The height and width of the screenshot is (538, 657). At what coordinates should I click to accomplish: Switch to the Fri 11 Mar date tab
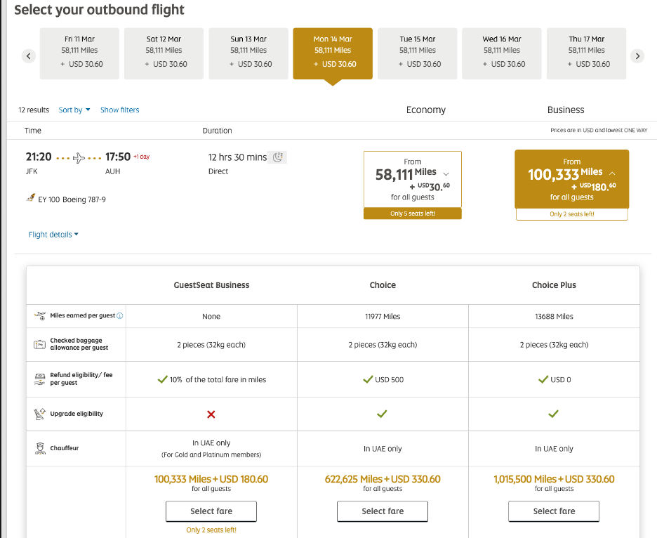click(x=79, y=53)
